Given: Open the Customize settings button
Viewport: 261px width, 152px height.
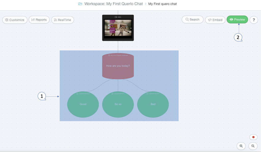Looking at the screenshot, I should [x=15, y=20].
